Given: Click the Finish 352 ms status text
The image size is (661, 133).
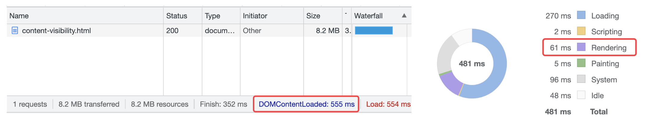Looking at the screenshot, I should (223, 104).
